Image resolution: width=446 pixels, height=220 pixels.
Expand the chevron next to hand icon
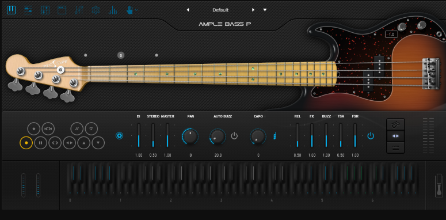(137, 10)
